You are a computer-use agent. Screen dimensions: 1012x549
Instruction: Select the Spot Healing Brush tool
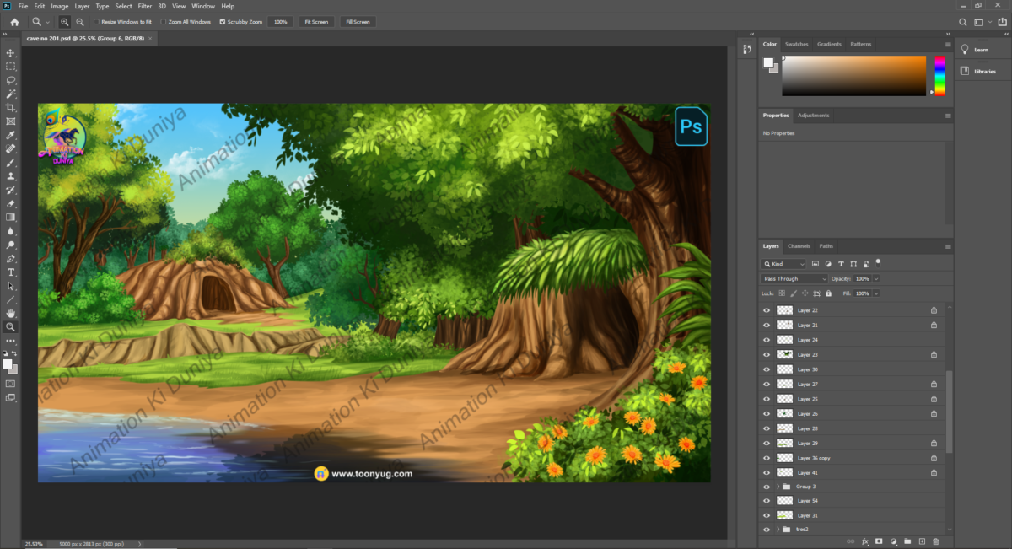point(11,148)
